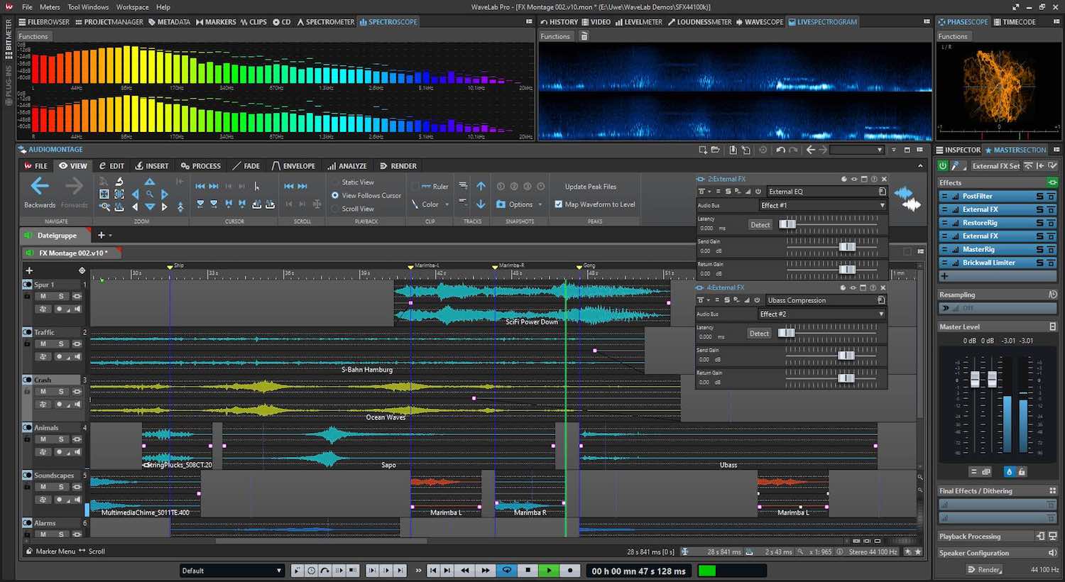This screenshot has width=1065, height=582.
Task: Click the Master Section power icon
Action: [944, 165]
